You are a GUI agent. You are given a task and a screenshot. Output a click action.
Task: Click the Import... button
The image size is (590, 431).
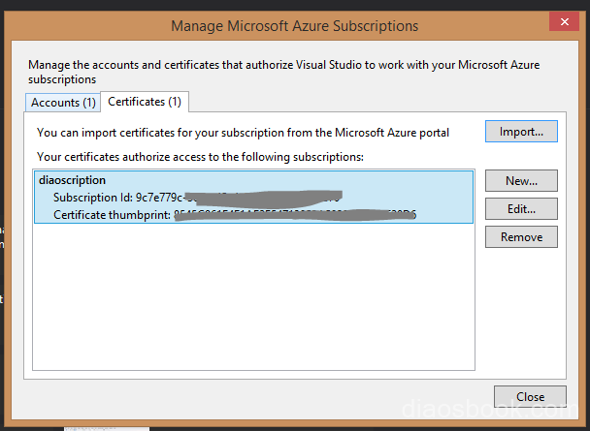[521, 132]
